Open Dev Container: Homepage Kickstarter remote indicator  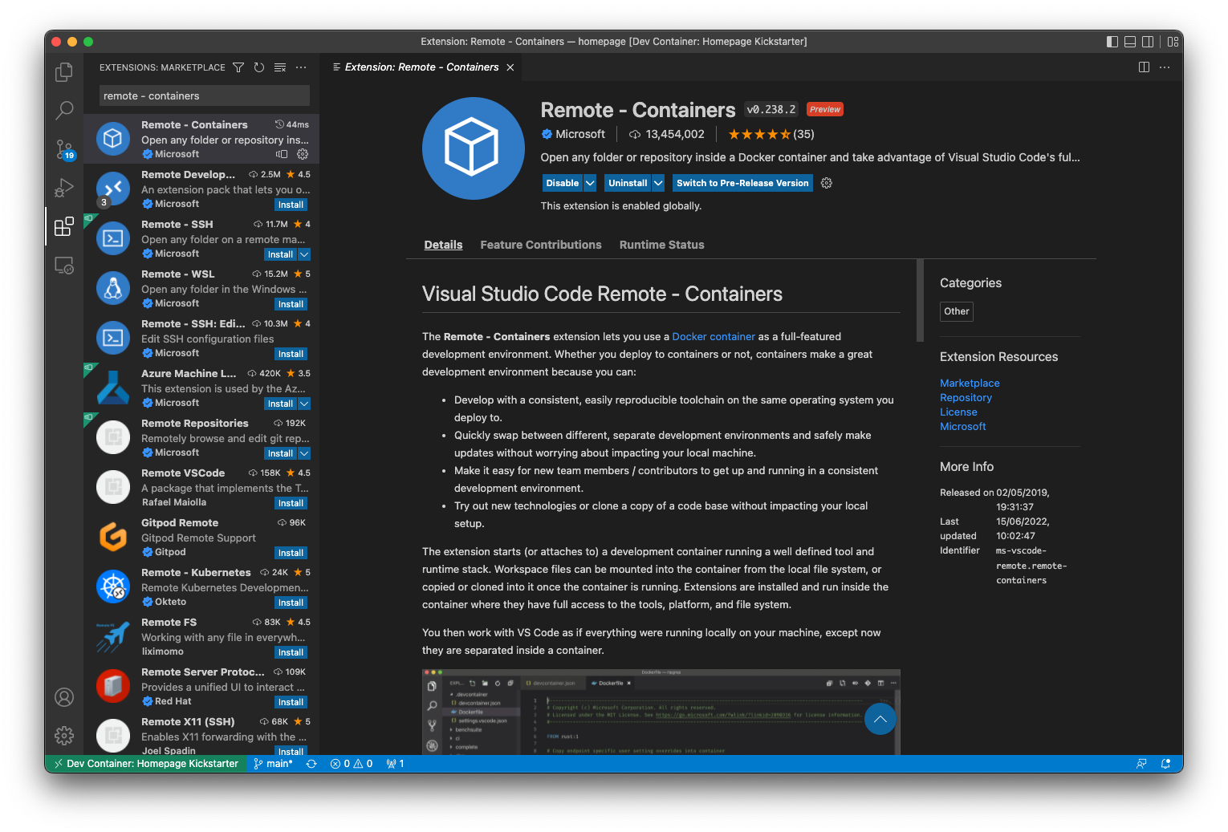(x=146, y=764)
